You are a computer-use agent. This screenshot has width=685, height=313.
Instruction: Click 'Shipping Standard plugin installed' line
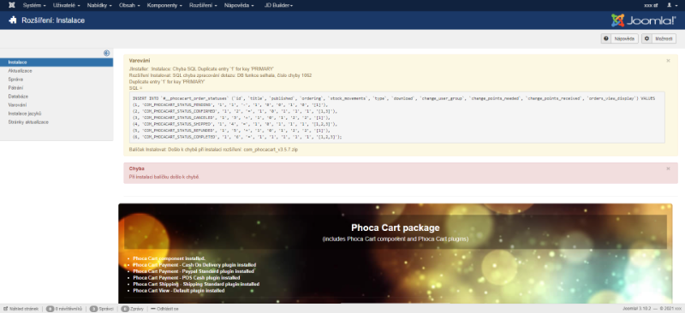tap(196, 284)
